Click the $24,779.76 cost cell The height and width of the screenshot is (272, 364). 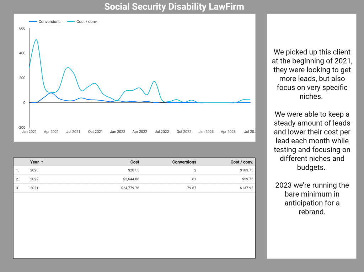pyautogui.click(x=130, y=188)
